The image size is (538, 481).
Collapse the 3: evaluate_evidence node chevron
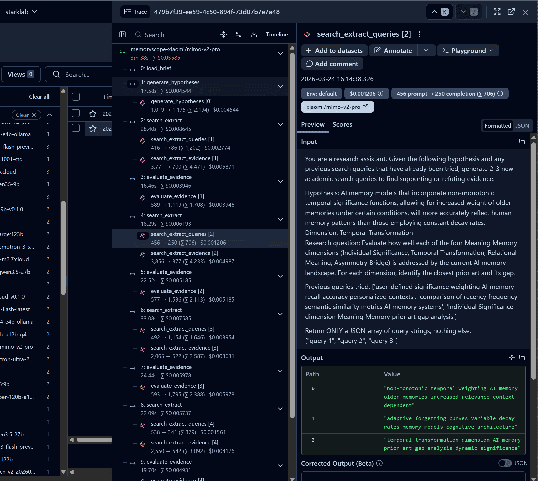point(280,181)
